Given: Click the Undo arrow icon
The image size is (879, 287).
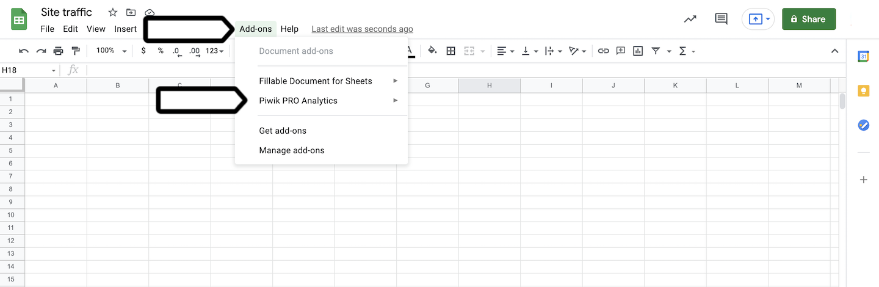Looking at the screenshot, I should coord(24,51).
